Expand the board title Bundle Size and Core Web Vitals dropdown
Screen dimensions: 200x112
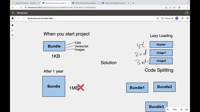pyautogui.click(x=54, y=18)
